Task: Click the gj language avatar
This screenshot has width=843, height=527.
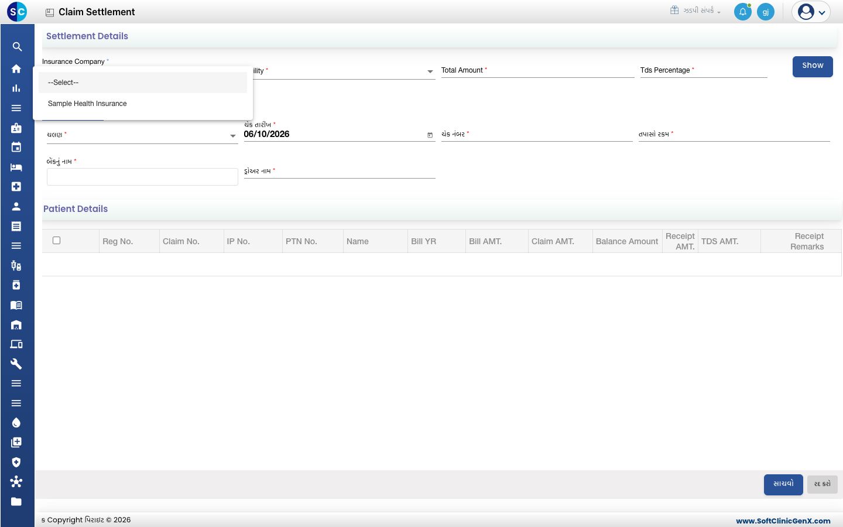Action: point(766,12)
